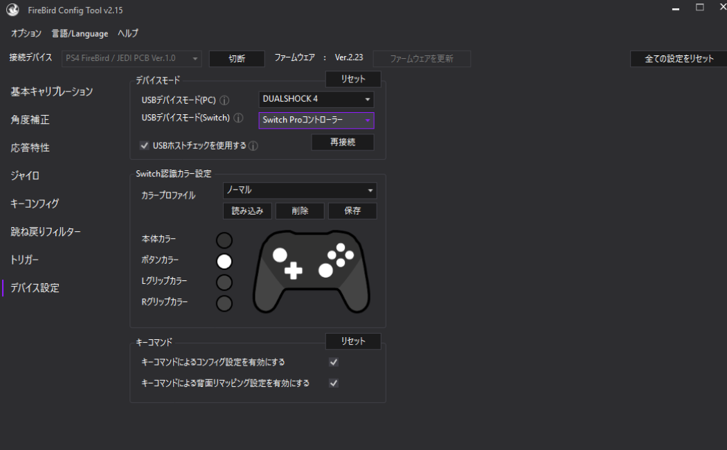Pick the ボタンカラー white swatch
The width and height of the screenshot is (727, 450).
click(x=224, y=262)
